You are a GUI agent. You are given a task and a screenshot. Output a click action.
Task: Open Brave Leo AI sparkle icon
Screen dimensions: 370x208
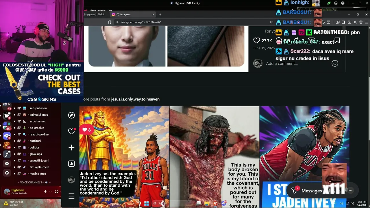coord(355,22)
